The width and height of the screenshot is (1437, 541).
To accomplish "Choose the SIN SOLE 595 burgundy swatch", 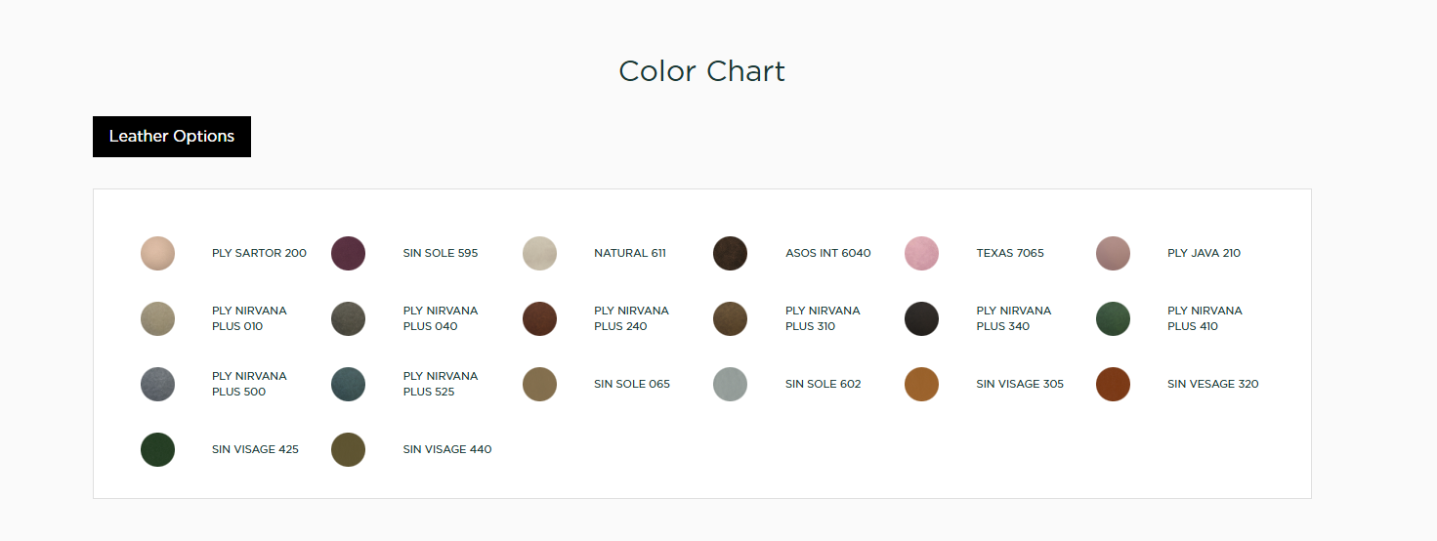I will click(348, 253).
